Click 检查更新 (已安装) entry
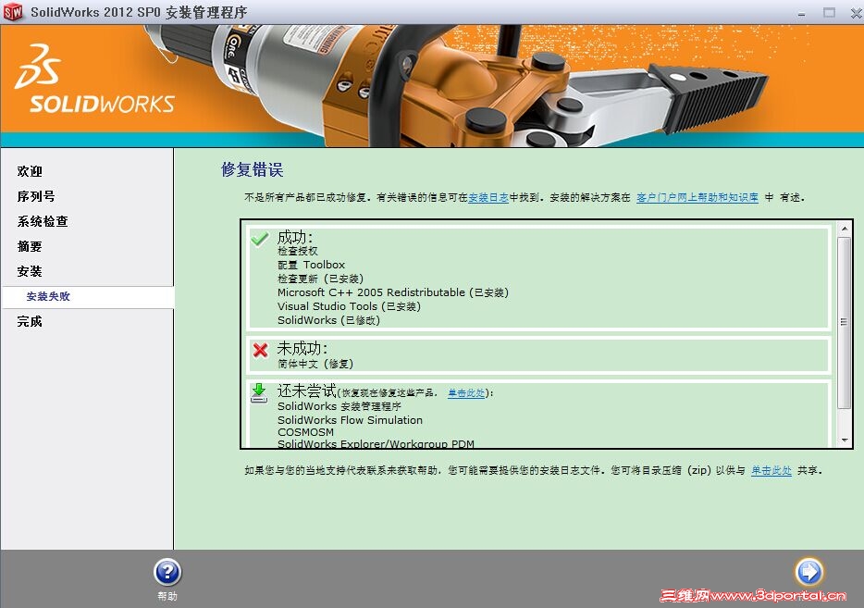This screenshot has height=608, width=864. 321,279
